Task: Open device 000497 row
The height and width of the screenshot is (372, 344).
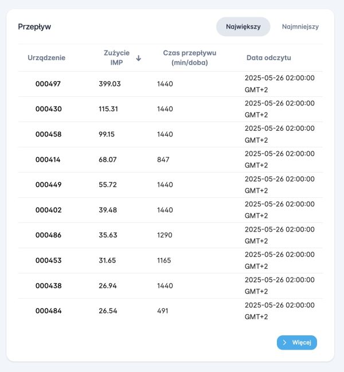Action: 48,84
